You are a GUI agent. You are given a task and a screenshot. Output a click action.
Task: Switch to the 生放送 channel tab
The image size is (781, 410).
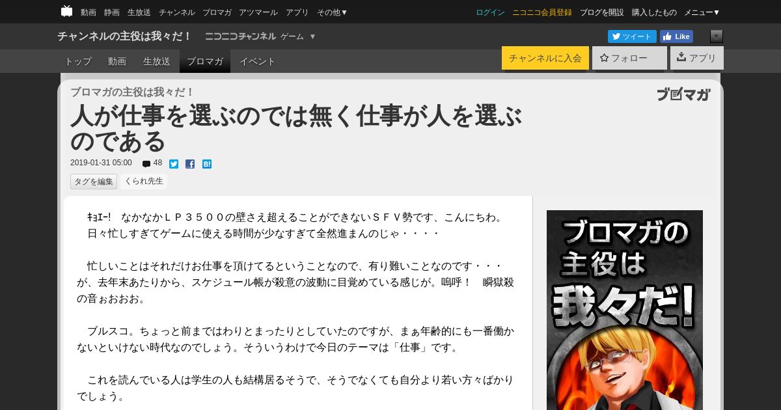(157, 61)
